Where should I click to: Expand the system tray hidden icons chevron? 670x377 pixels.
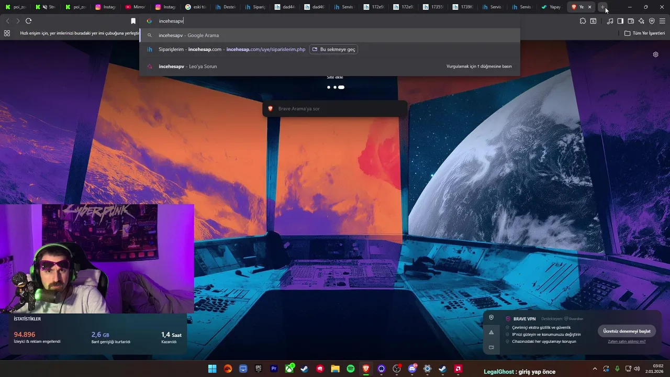point(595,369)
